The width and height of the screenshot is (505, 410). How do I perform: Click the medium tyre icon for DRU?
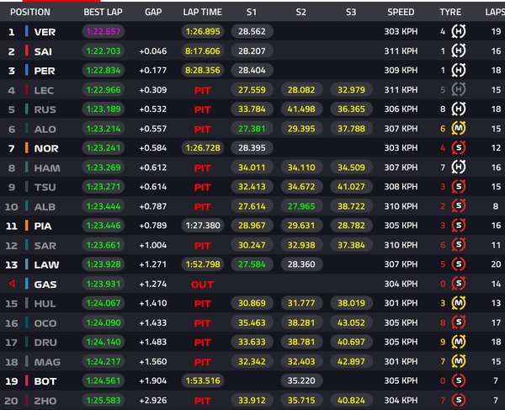(x=459, y=342)
